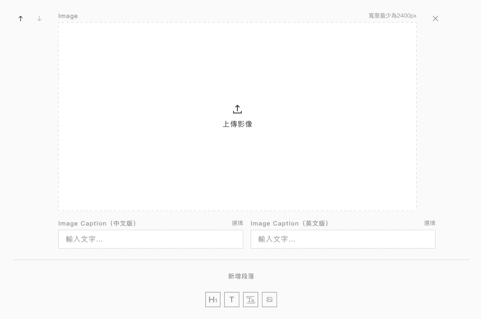Add a text-with-caption block
The image size is (481, 319).
[251, 299]
